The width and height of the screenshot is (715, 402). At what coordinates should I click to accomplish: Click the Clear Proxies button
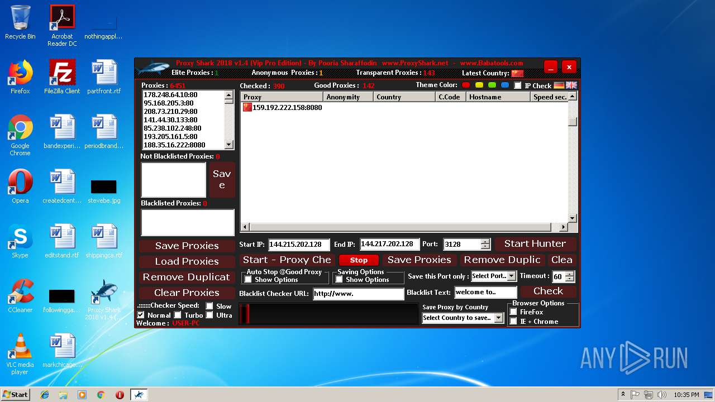187,293
